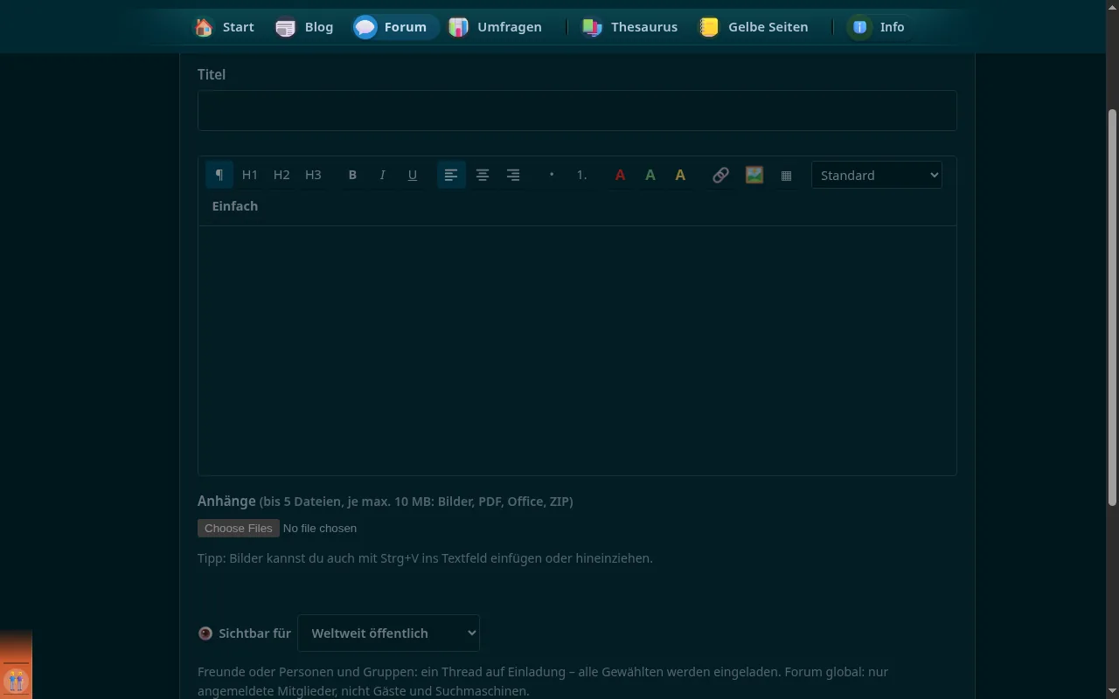Align text left
Image resolution: width=1119 pixels, height=699 pixels.
(x=451, y=175)
